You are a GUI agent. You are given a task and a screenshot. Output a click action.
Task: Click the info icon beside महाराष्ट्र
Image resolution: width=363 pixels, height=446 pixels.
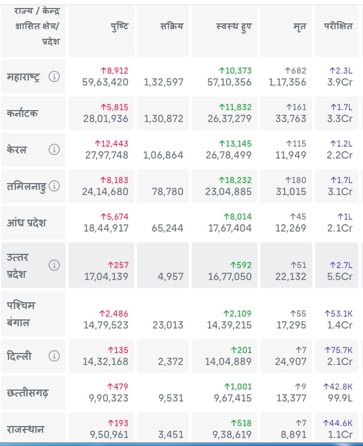click(x=54, y=76)
